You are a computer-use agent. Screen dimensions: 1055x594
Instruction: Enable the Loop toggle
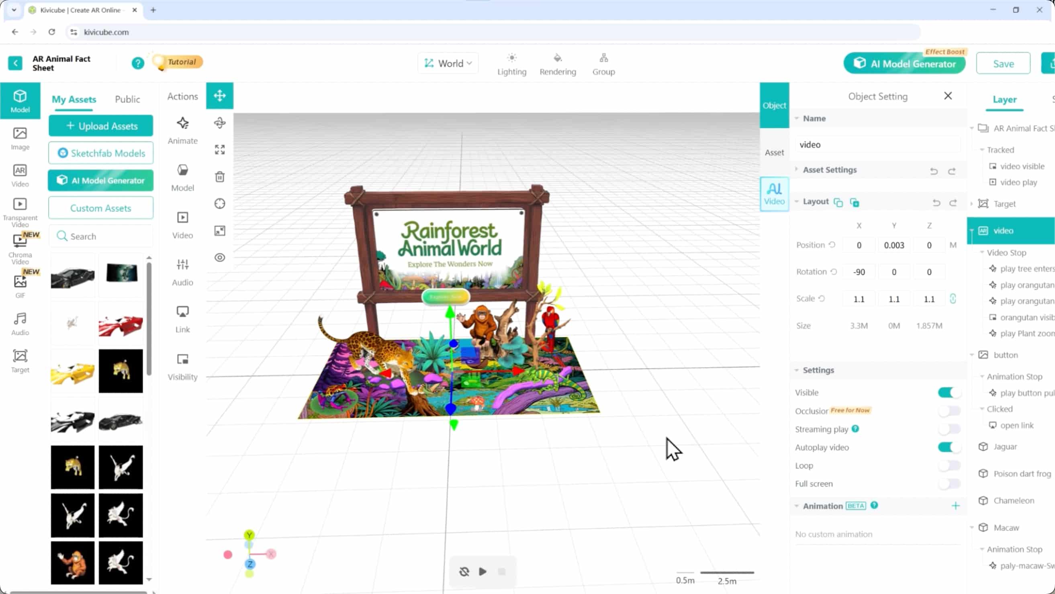[x=949, y=465]
